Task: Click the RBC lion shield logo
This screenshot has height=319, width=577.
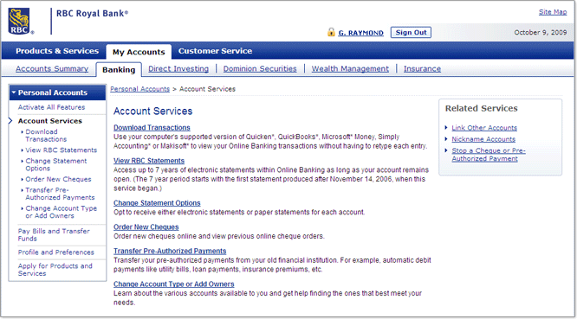Action: (19, 22)
